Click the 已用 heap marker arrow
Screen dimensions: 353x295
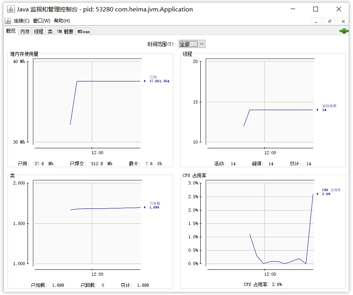click(x=144, y=81)
